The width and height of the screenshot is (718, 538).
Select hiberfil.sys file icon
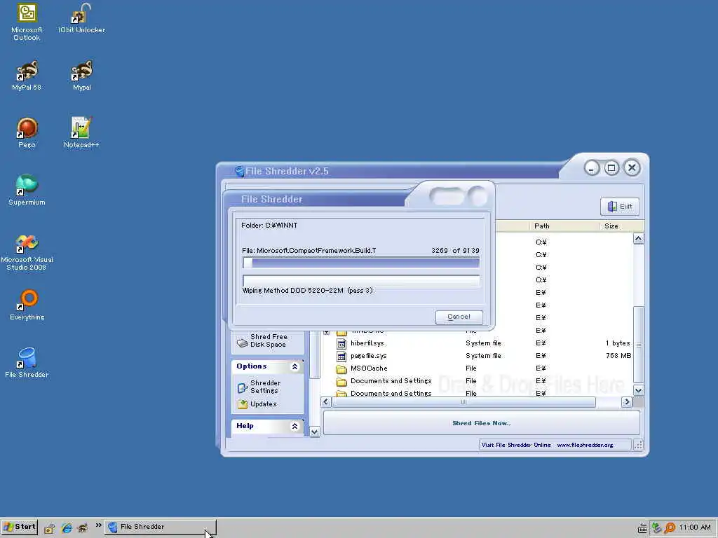click(341, 343)
